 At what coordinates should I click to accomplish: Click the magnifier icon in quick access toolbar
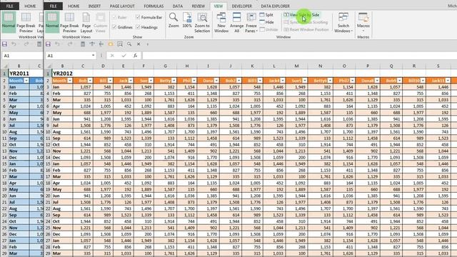129,44
